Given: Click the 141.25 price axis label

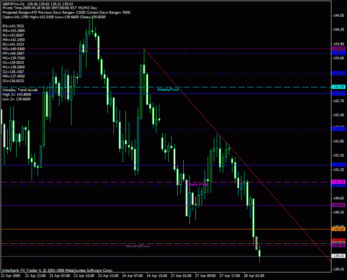Looking at the screenshot, I should (339, 169).
